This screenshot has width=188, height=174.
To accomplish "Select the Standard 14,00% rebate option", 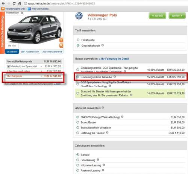I will pos(78,93).
